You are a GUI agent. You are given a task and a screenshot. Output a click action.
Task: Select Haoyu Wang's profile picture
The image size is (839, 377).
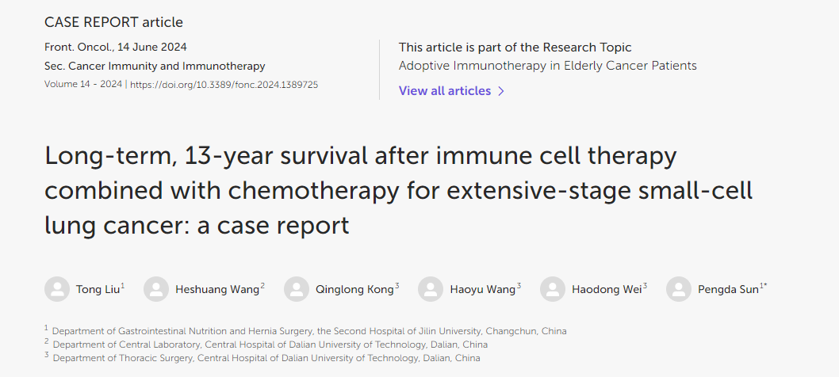(x=431, y=289)
